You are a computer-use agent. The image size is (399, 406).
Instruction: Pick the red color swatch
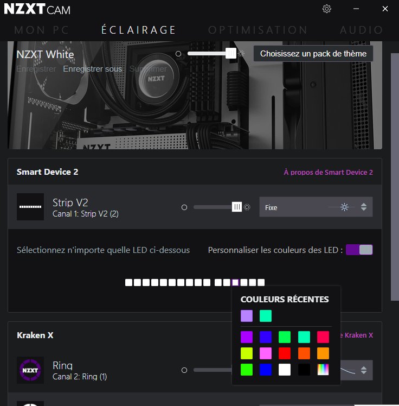pyautogui.click(x=285, y=353)
